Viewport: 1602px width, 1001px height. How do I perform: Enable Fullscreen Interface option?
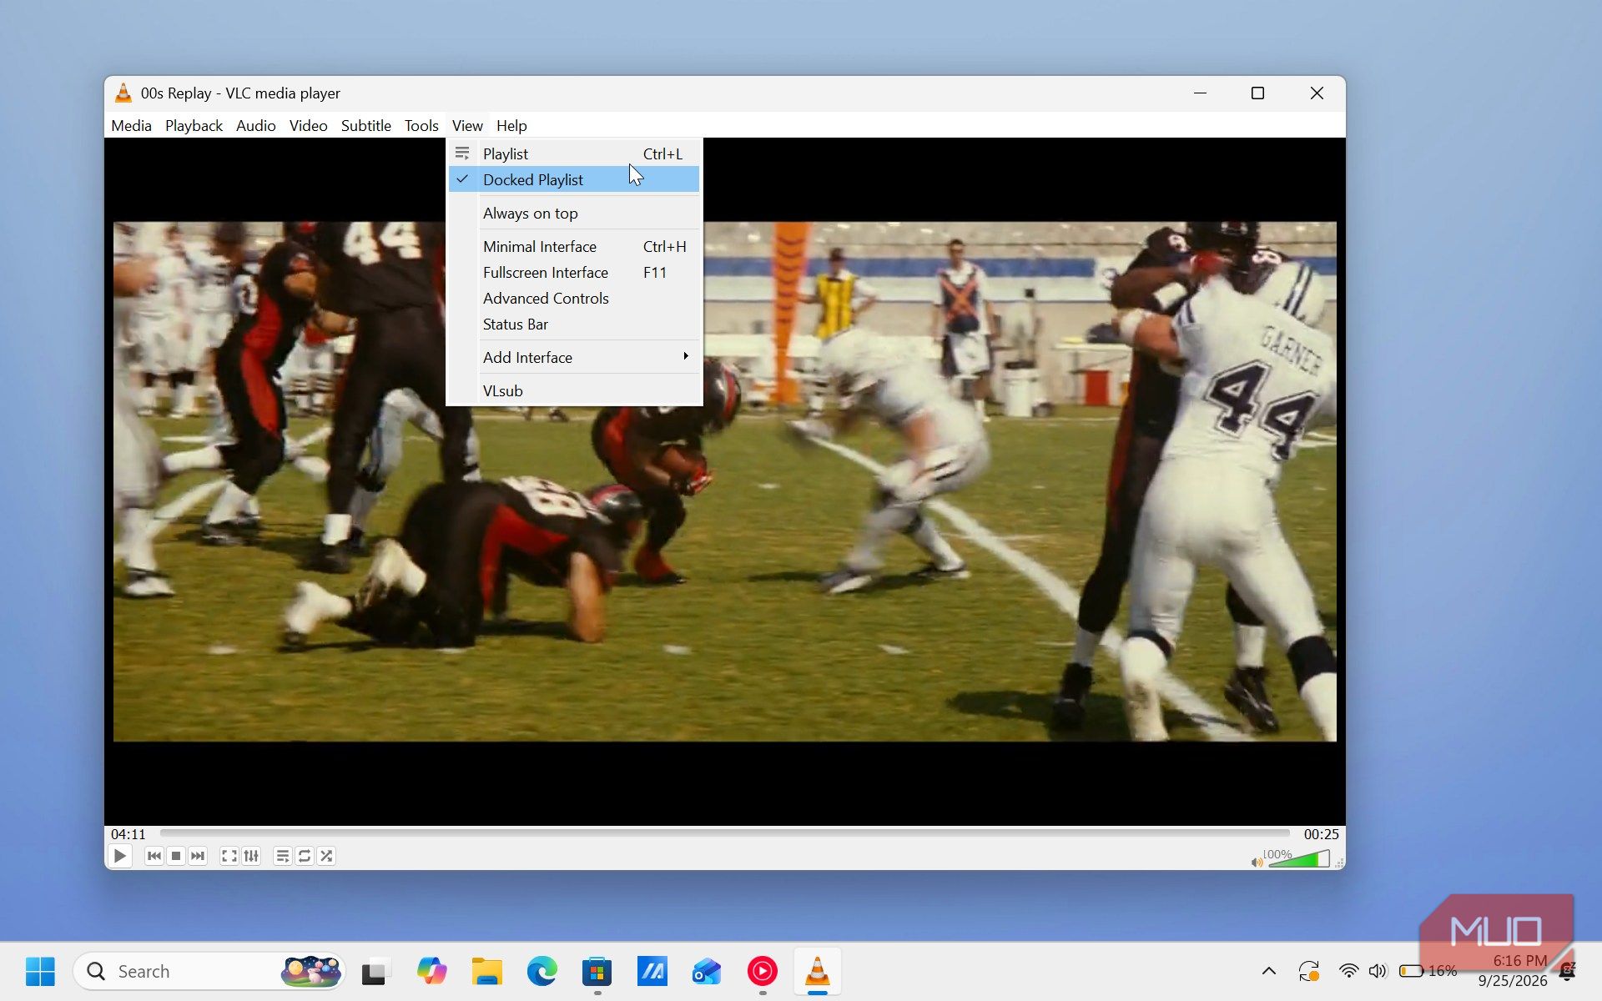pyautogui.click(x=574, y=272)
